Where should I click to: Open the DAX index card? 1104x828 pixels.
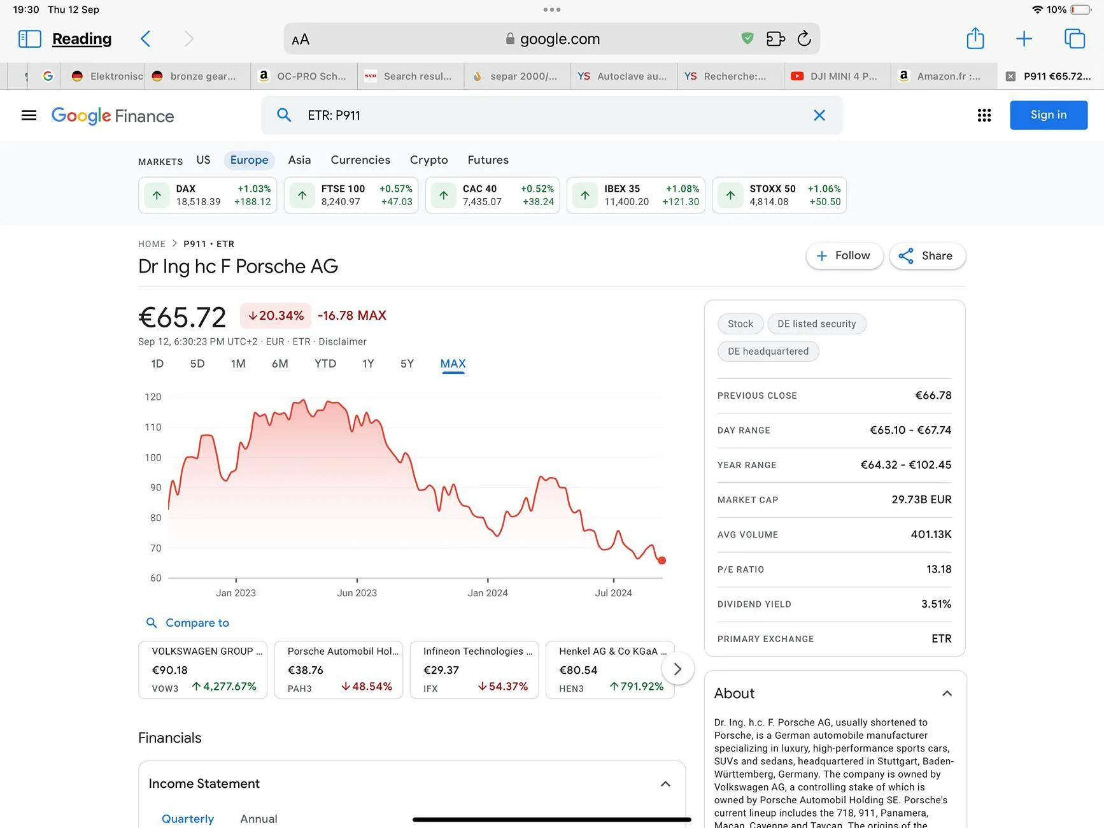(x=208, y=195)
